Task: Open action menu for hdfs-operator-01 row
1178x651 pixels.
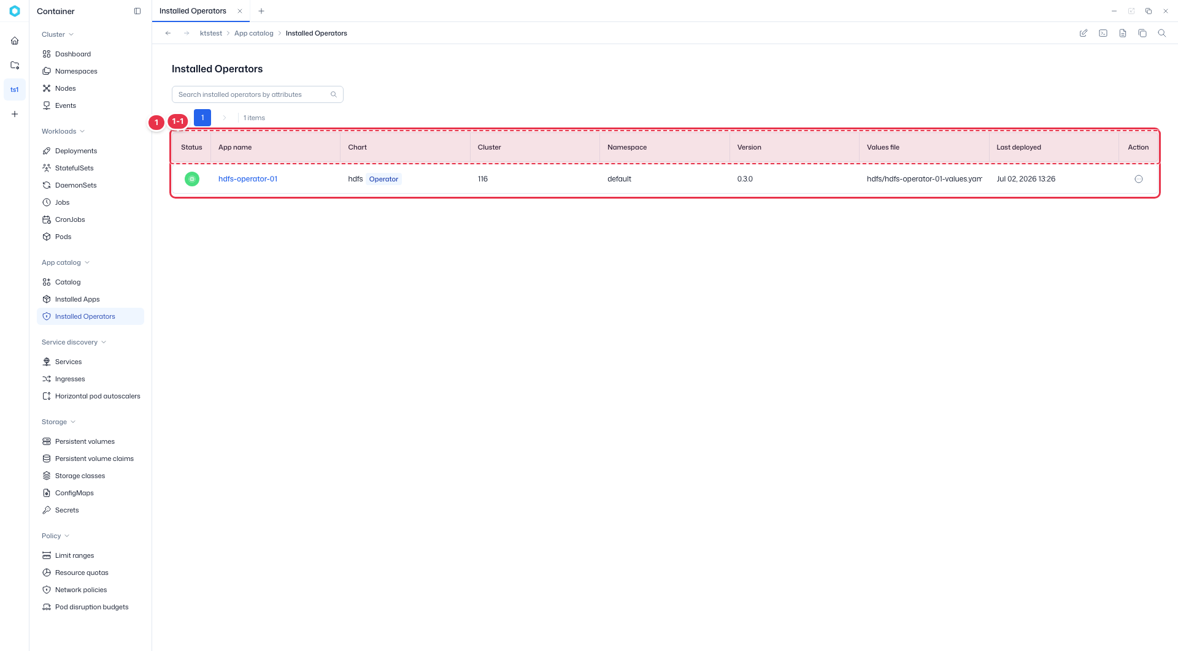Action: [1139, 179]
